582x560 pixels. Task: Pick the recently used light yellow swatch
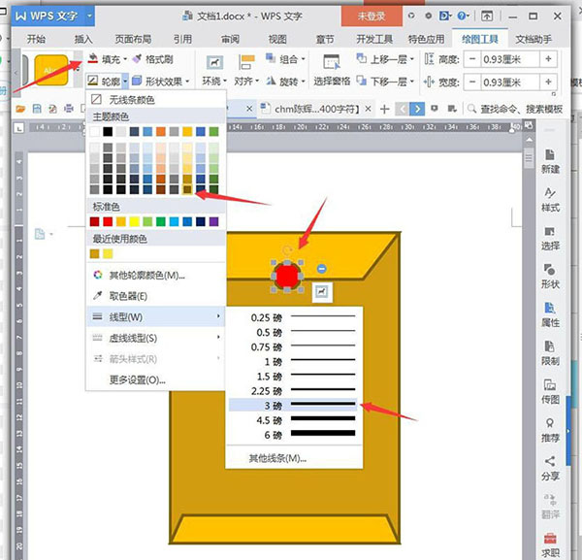point(108,253)
